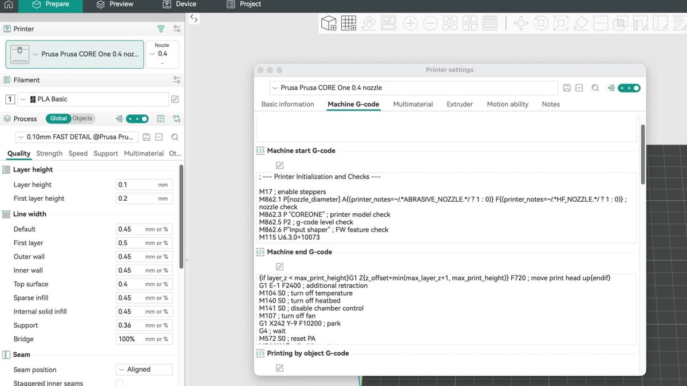
Task: Open the Device tab
Action: 180,4
